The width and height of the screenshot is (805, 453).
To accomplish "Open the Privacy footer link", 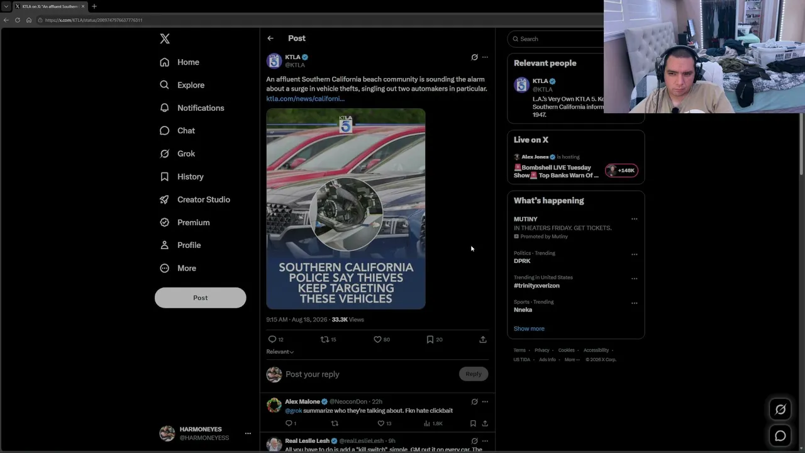I will click(542, 350).
